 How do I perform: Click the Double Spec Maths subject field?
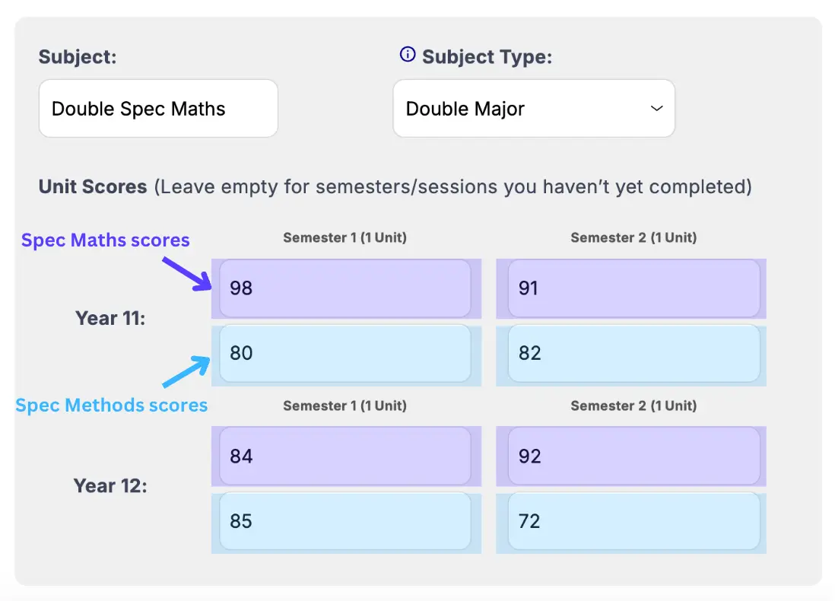click(158, 108)
